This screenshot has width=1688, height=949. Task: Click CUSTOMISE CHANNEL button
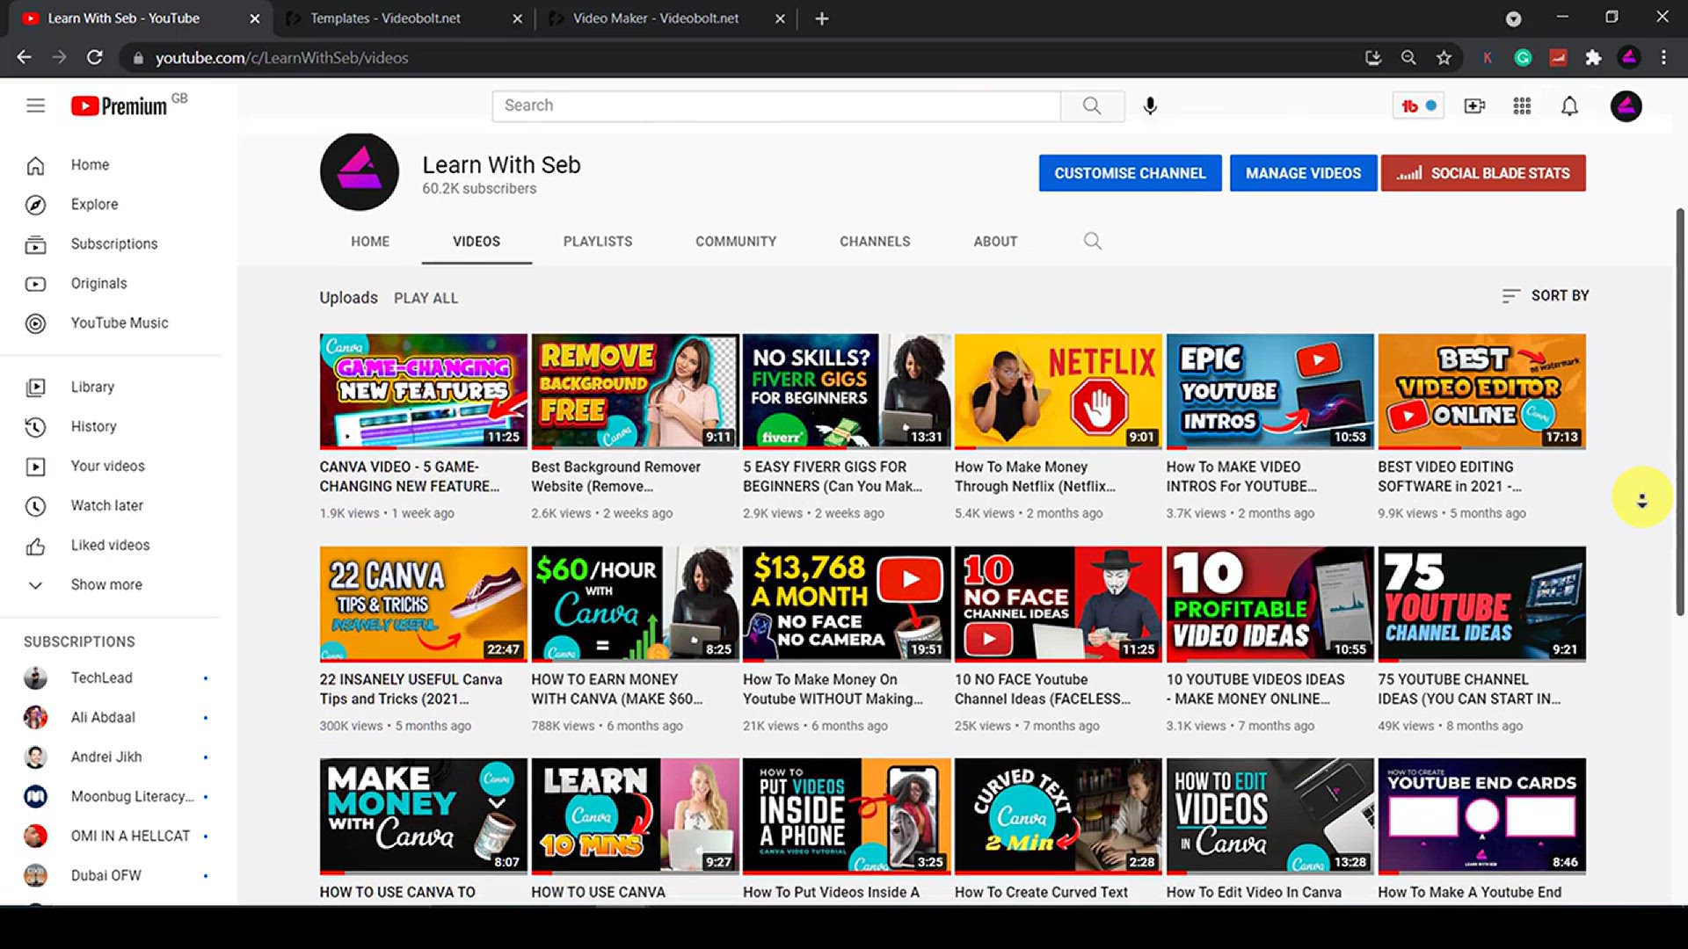pos(1130,173)
